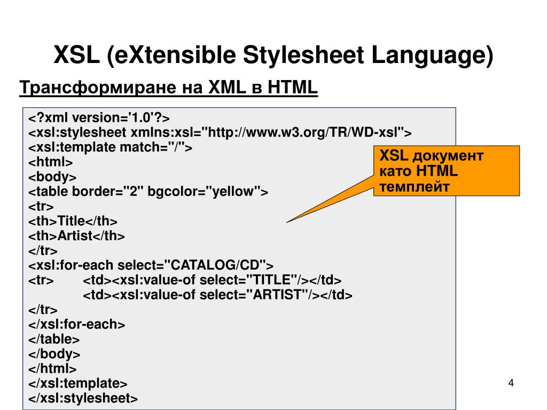Click the '<th>Title</th>' line
547x410 pixels.
[73, 221]
